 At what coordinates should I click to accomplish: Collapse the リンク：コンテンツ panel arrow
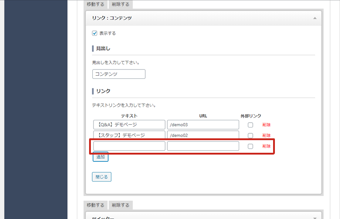click(x=315, y=18)
